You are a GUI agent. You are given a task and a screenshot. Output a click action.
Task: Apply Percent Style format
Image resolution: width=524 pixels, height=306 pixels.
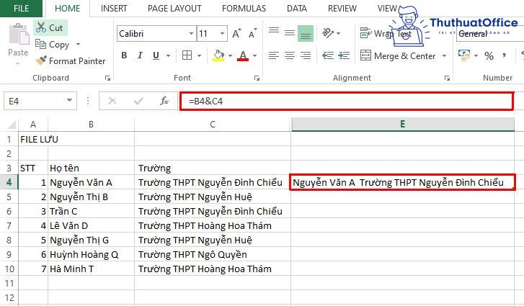point(489,55)
